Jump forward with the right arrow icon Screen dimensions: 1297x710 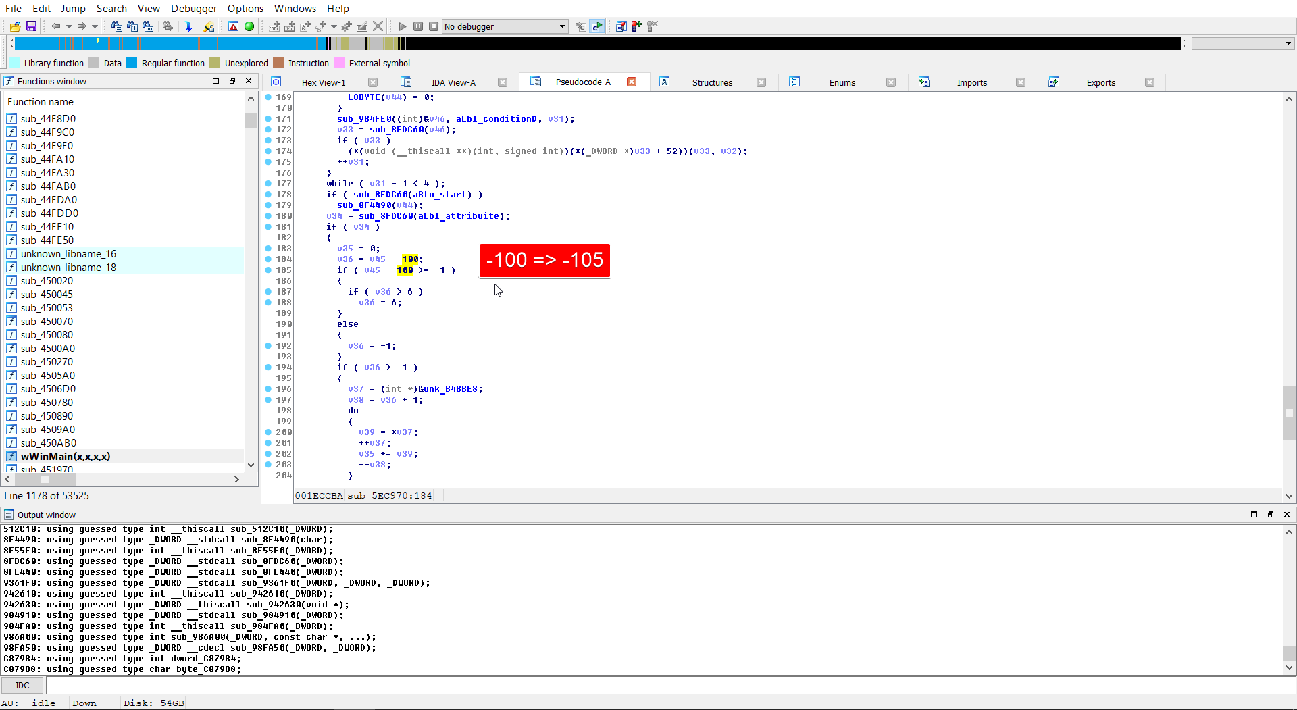click(x=82, y=26)
